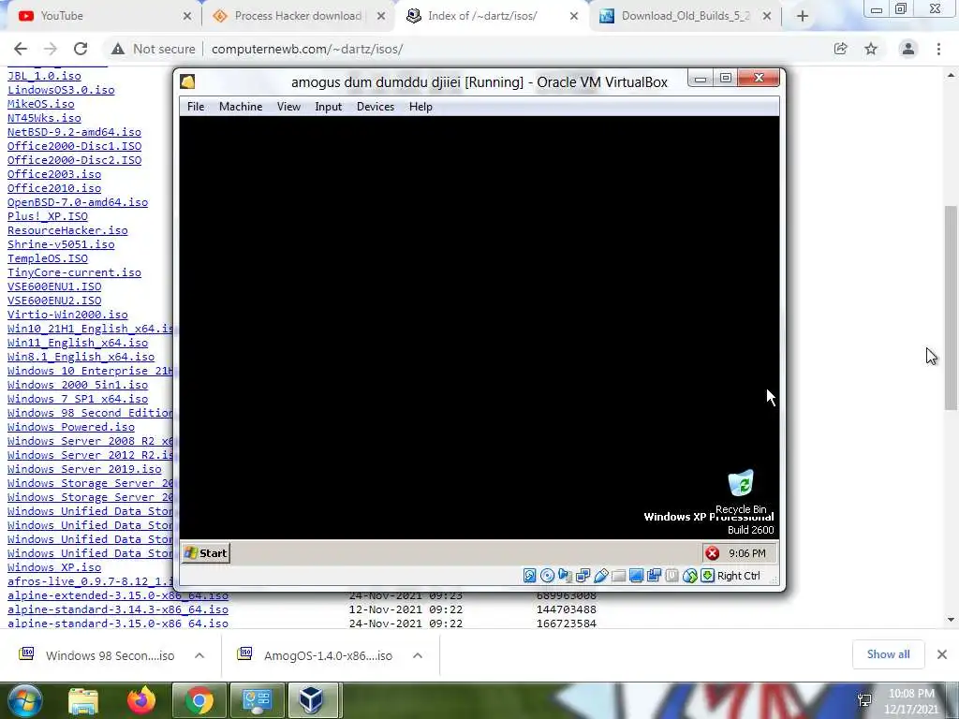Click the mouse integration icon in VirtualBox status bar
The image size is (959, 719).
[689, 576]
